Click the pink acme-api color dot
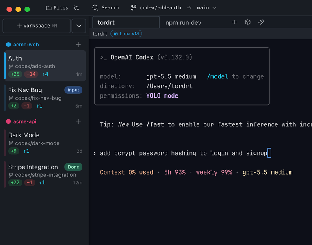 tap(9, 121)
